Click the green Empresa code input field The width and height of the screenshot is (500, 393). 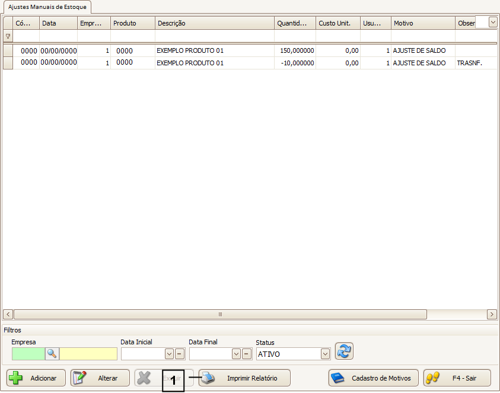click(28, 354)
